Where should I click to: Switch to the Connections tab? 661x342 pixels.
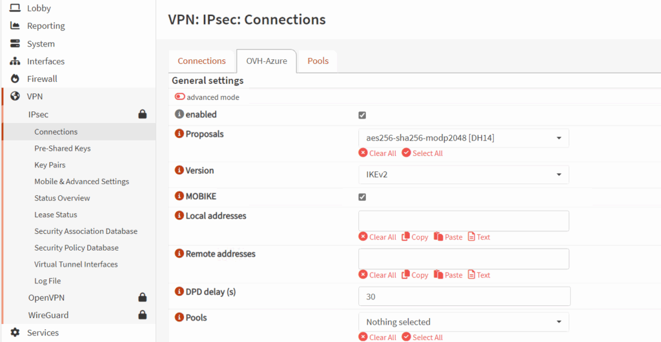(x=201, y=61)
